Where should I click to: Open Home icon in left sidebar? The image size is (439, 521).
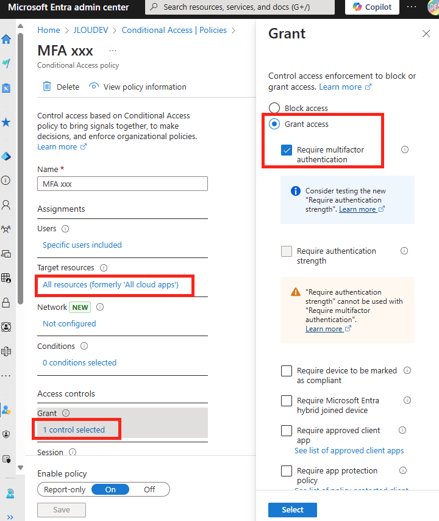[x=6, y=39]
